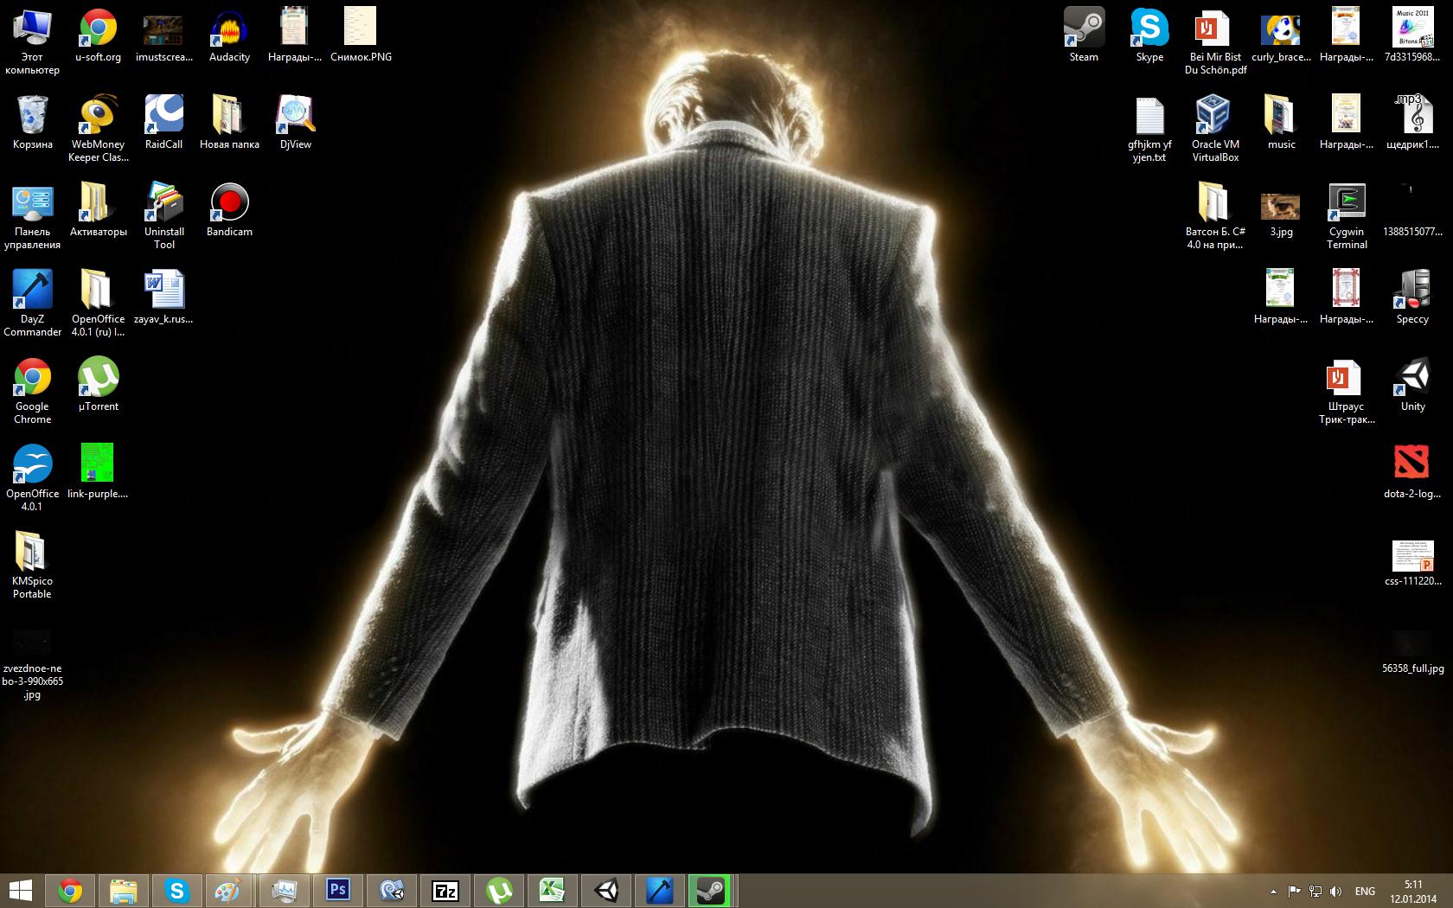The image size is (1453, 908).
Task: Click the network tray icon
Action: tap(1315, 891)
